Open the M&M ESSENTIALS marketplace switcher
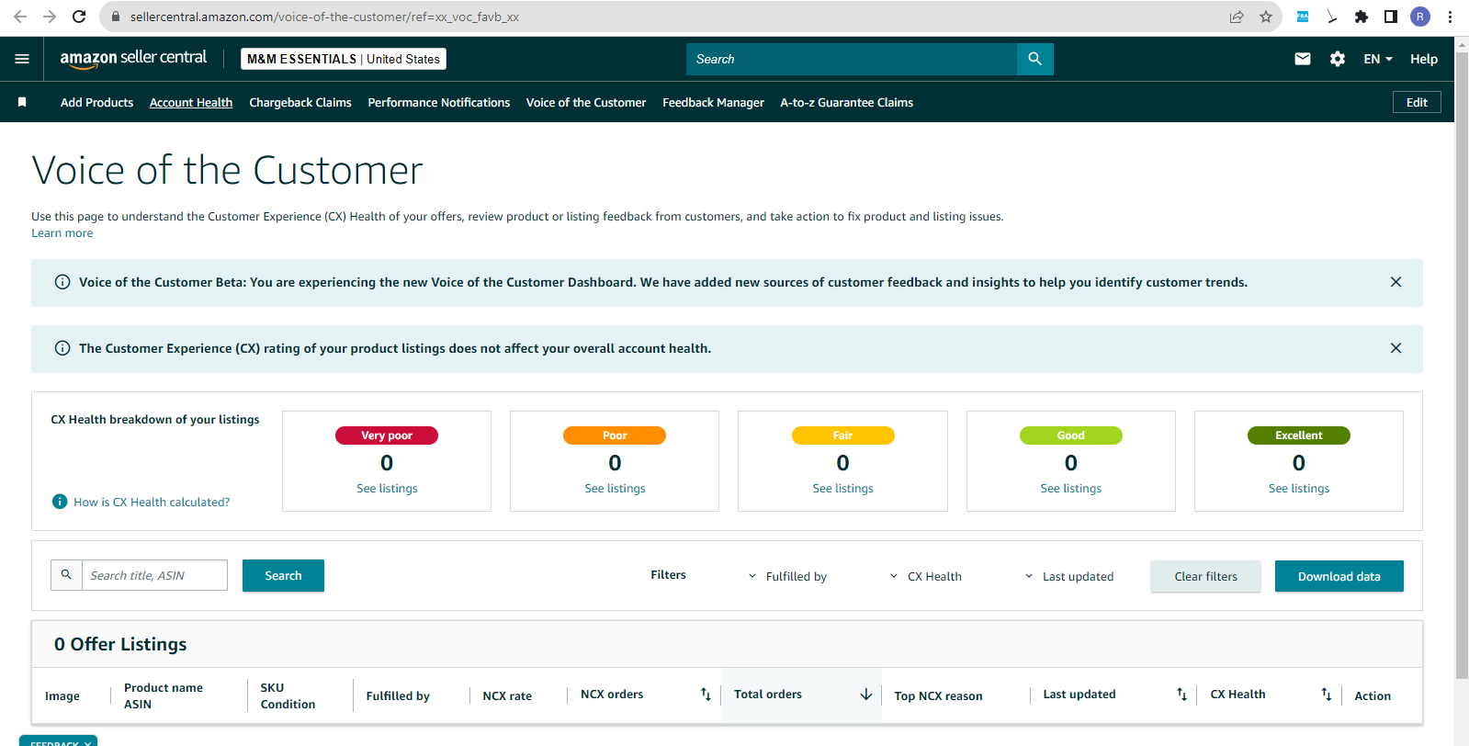Screen dimensions: 1469x746 tap(344, 59)
